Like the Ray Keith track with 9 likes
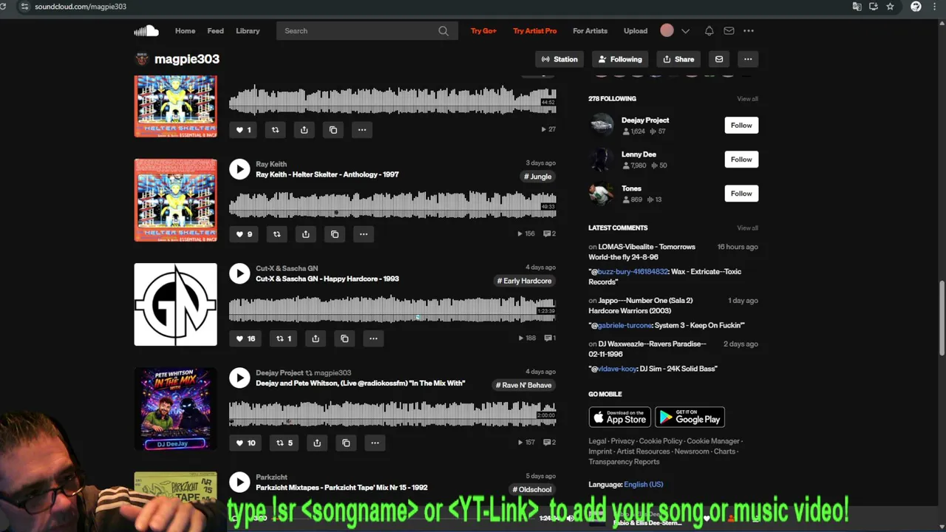 [244, 234]
